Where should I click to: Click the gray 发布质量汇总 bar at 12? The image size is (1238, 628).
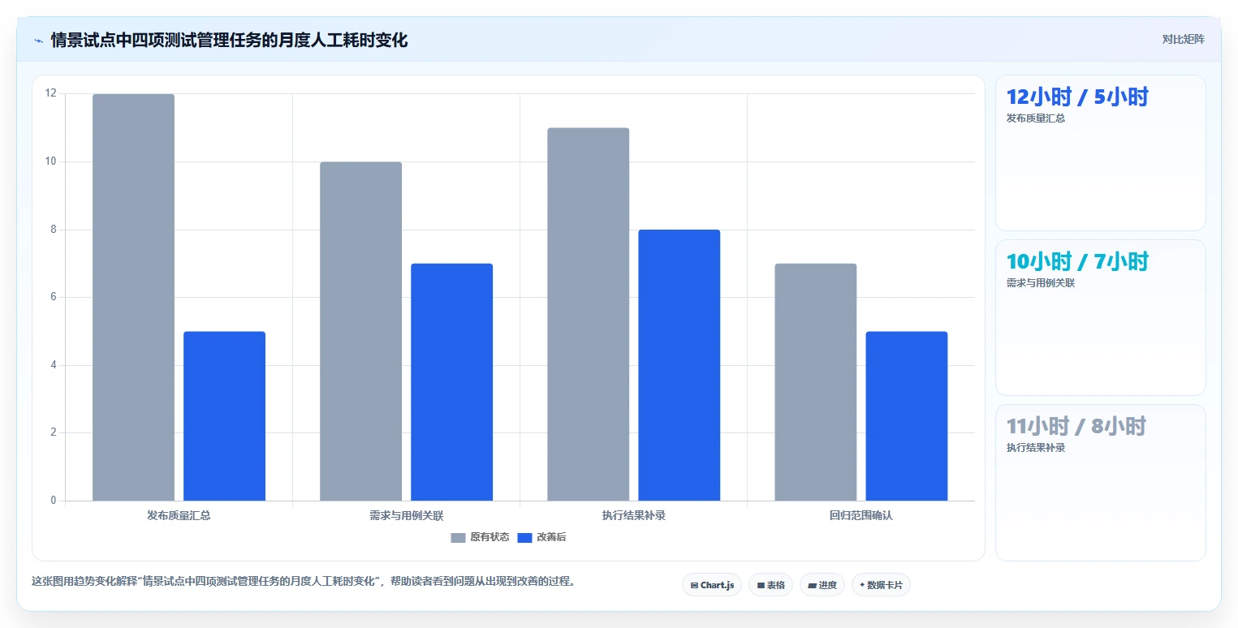[x=133, y=297]
